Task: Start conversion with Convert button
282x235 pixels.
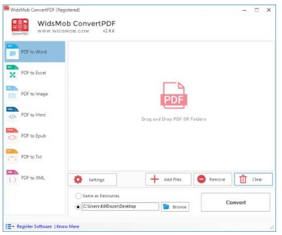Action: point(236,203)
